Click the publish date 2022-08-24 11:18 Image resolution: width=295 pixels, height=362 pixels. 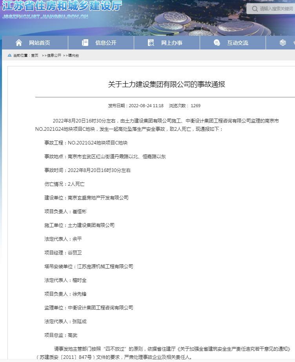[x=146, y=106]
